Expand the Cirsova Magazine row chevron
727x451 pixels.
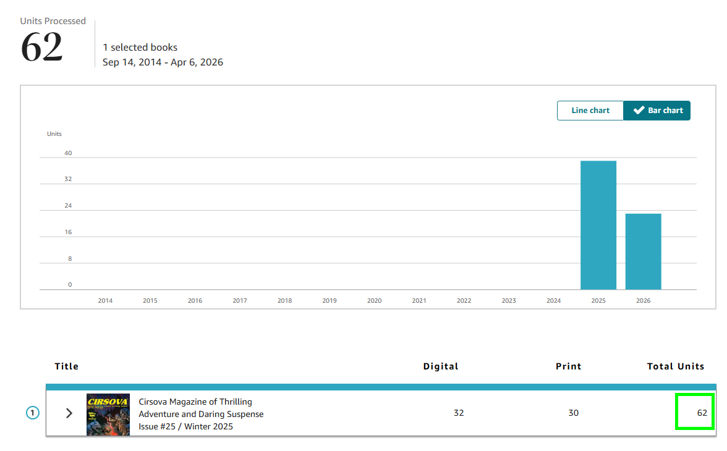69,413
